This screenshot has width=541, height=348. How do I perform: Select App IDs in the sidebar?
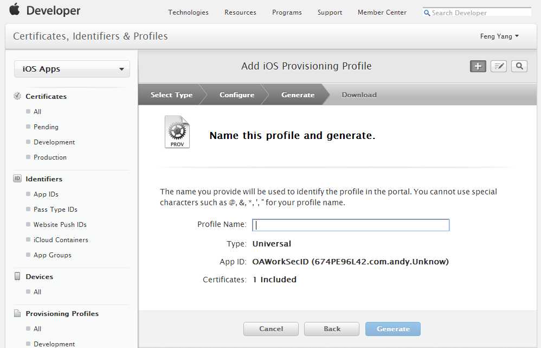[x=46, y=194]
